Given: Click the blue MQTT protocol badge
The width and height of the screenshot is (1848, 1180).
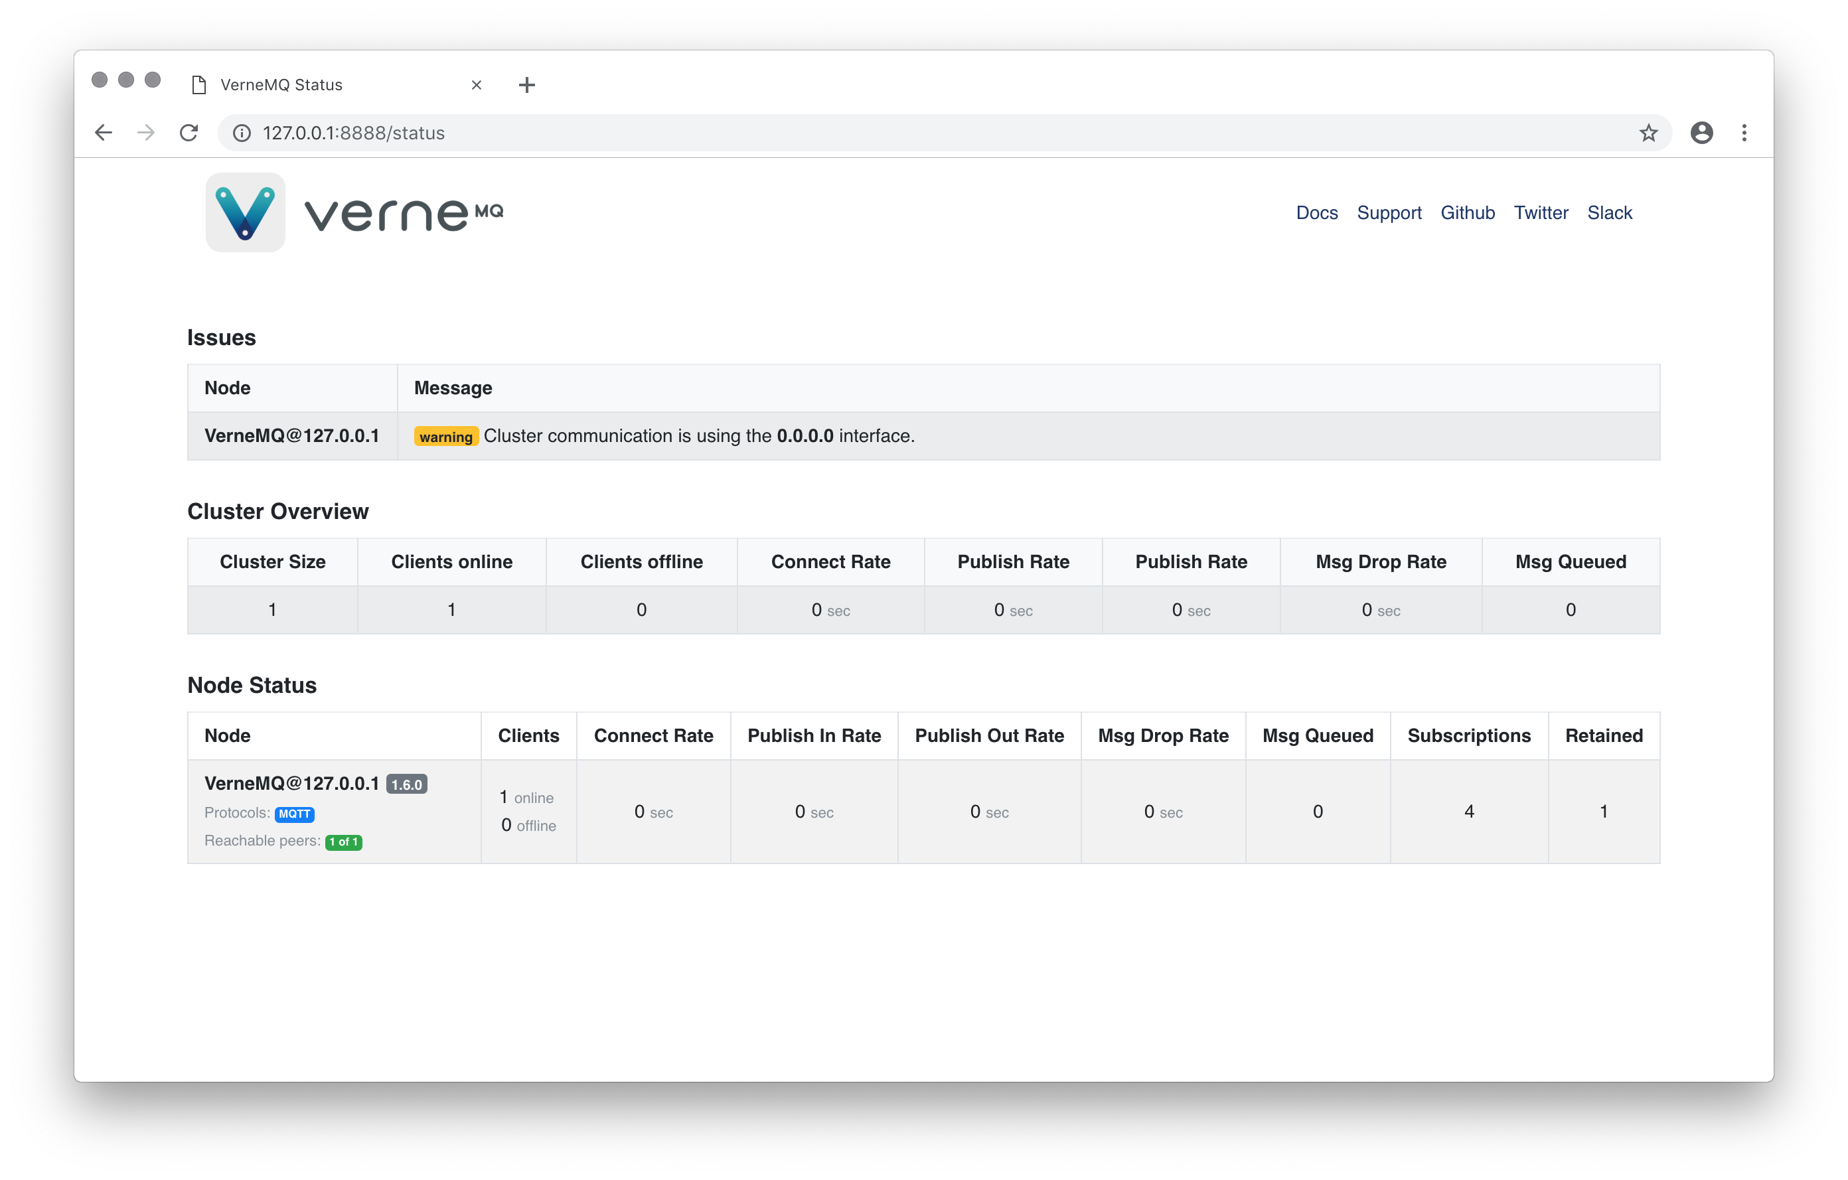Looking at the screenshot, I should tap(295, 814).
